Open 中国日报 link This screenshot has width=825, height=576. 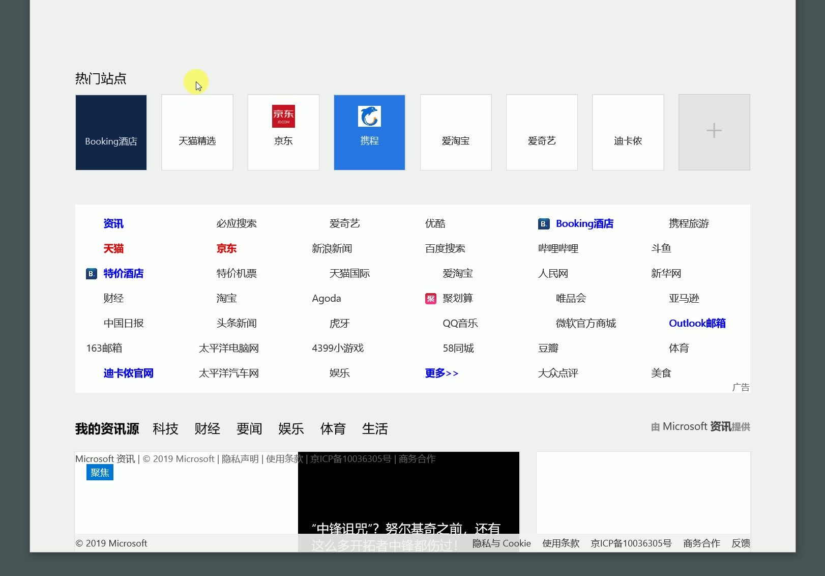[124, 323]
